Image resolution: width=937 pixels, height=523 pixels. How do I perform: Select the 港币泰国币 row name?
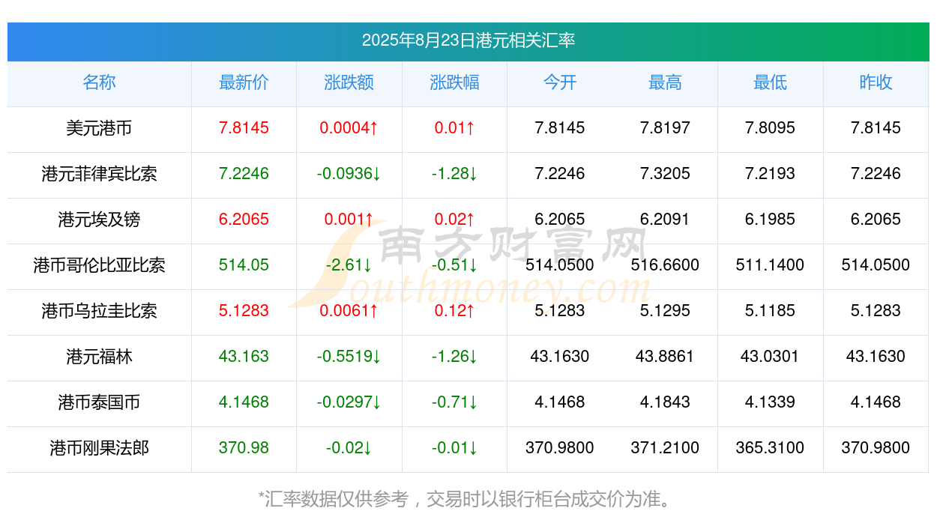point(99,402)
